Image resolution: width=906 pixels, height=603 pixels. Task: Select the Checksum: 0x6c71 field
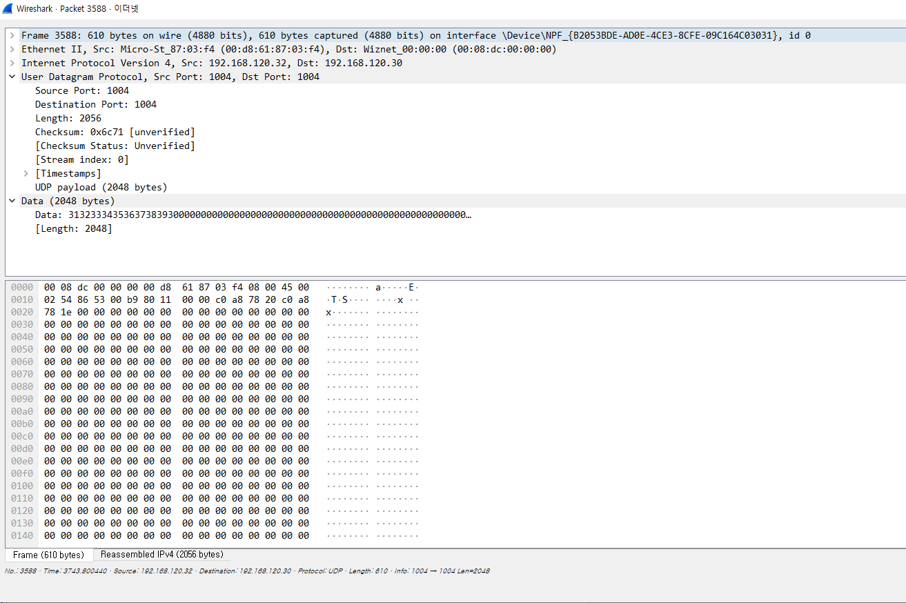tap(115, 132)
